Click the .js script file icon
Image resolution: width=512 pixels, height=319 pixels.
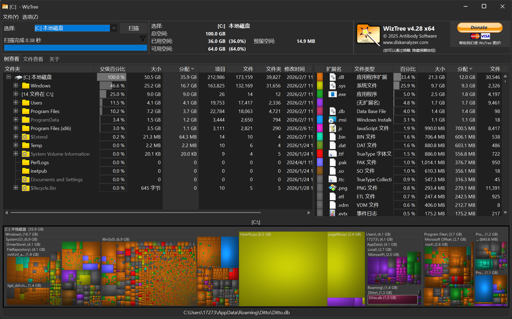pos(332,128)
